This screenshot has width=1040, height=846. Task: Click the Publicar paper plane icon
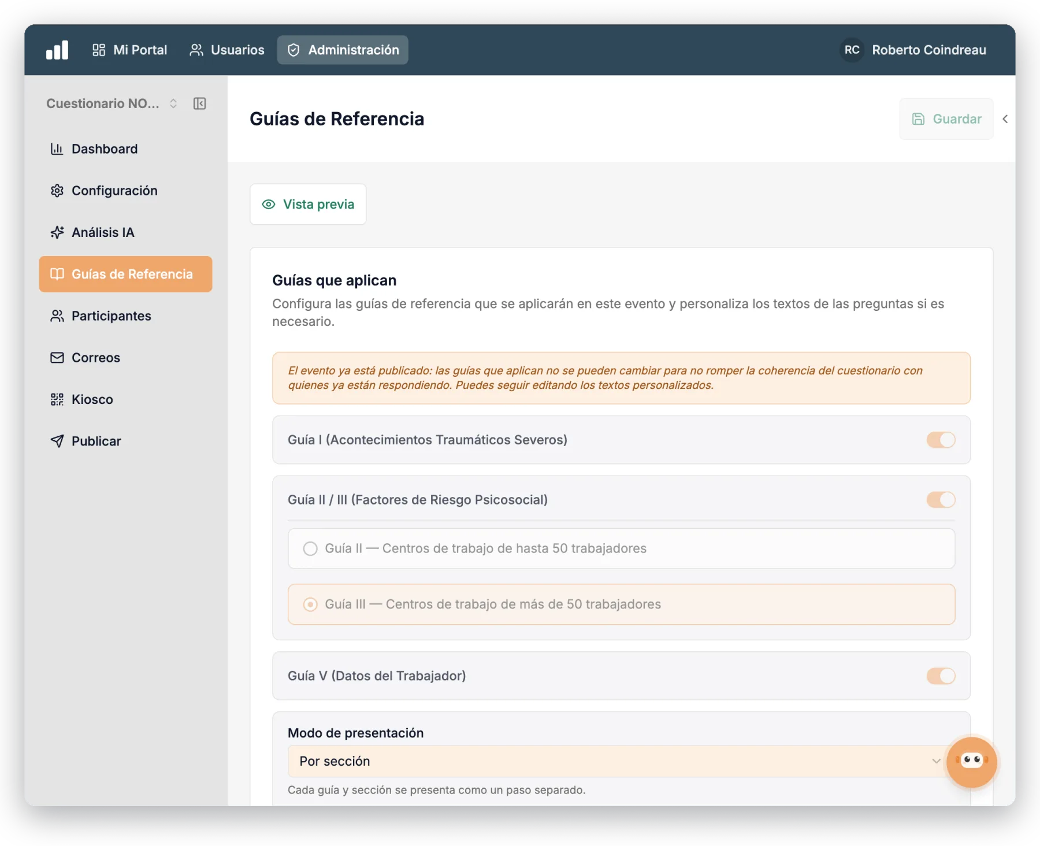(x=57, y=441)
